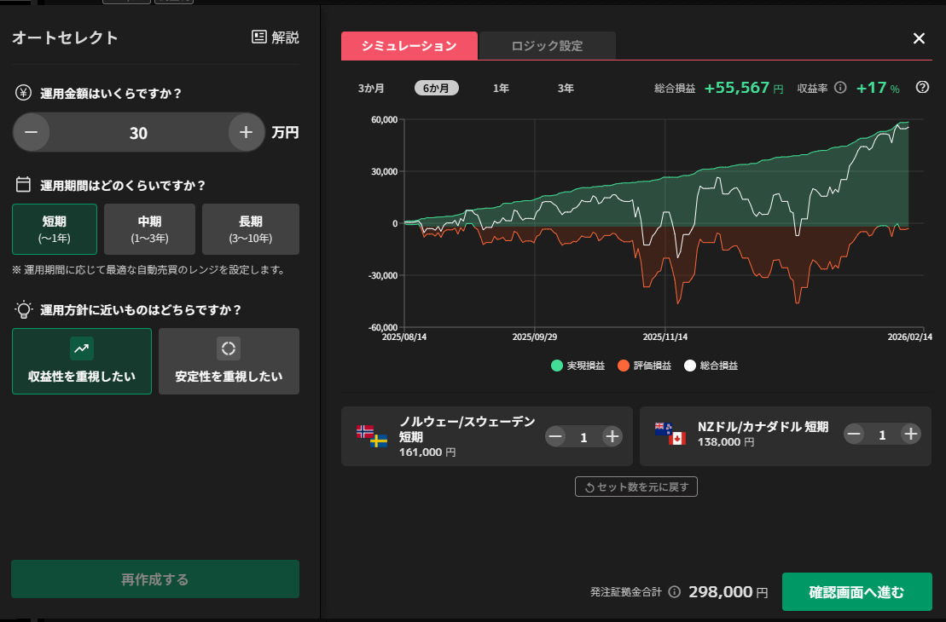
Task: Choose 収益性を重視したい policy option
Action: pos(82,361)
